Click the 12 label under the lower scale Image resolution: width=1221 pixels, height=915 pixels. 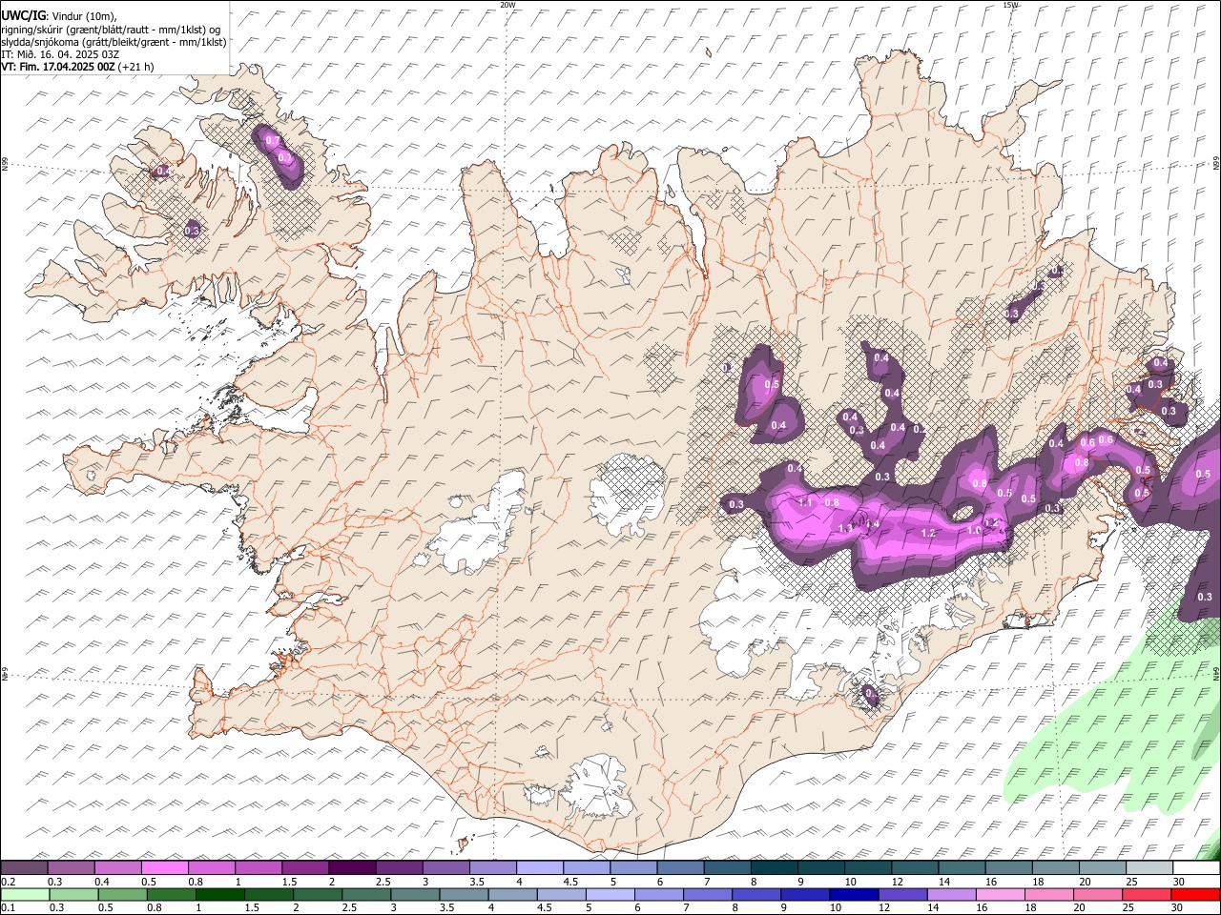[x=884, y=908]
